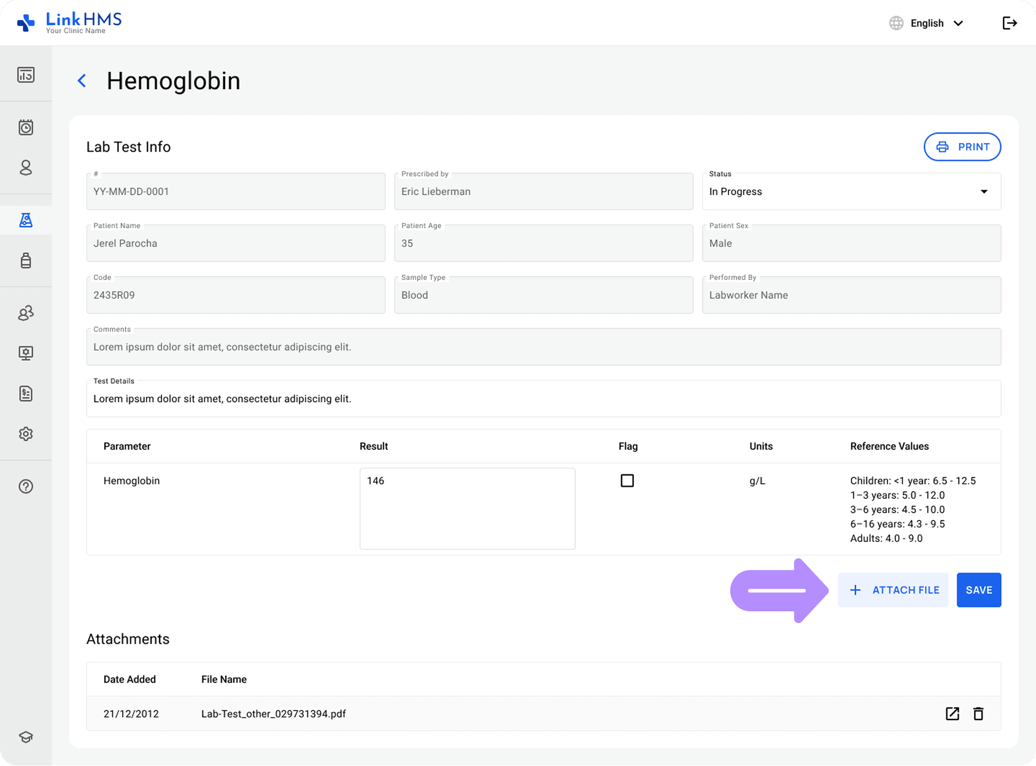
Task: Toggle the Hemoglobin flag checkbox
Action: (627, 481)
